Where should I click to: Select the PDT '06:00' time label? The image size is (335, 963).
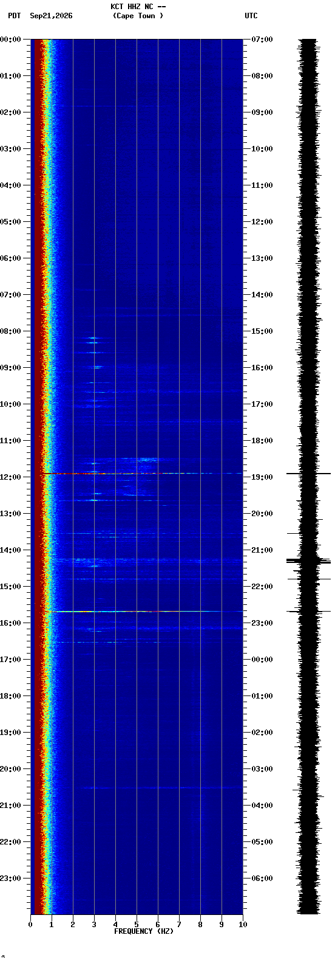[10, 258]
